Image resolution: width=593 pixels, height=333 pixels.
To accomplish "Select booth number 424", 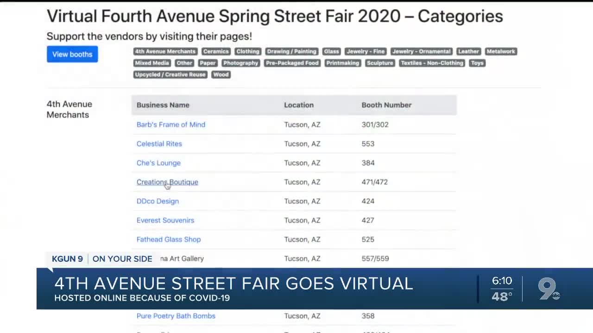I will [368, 201].
